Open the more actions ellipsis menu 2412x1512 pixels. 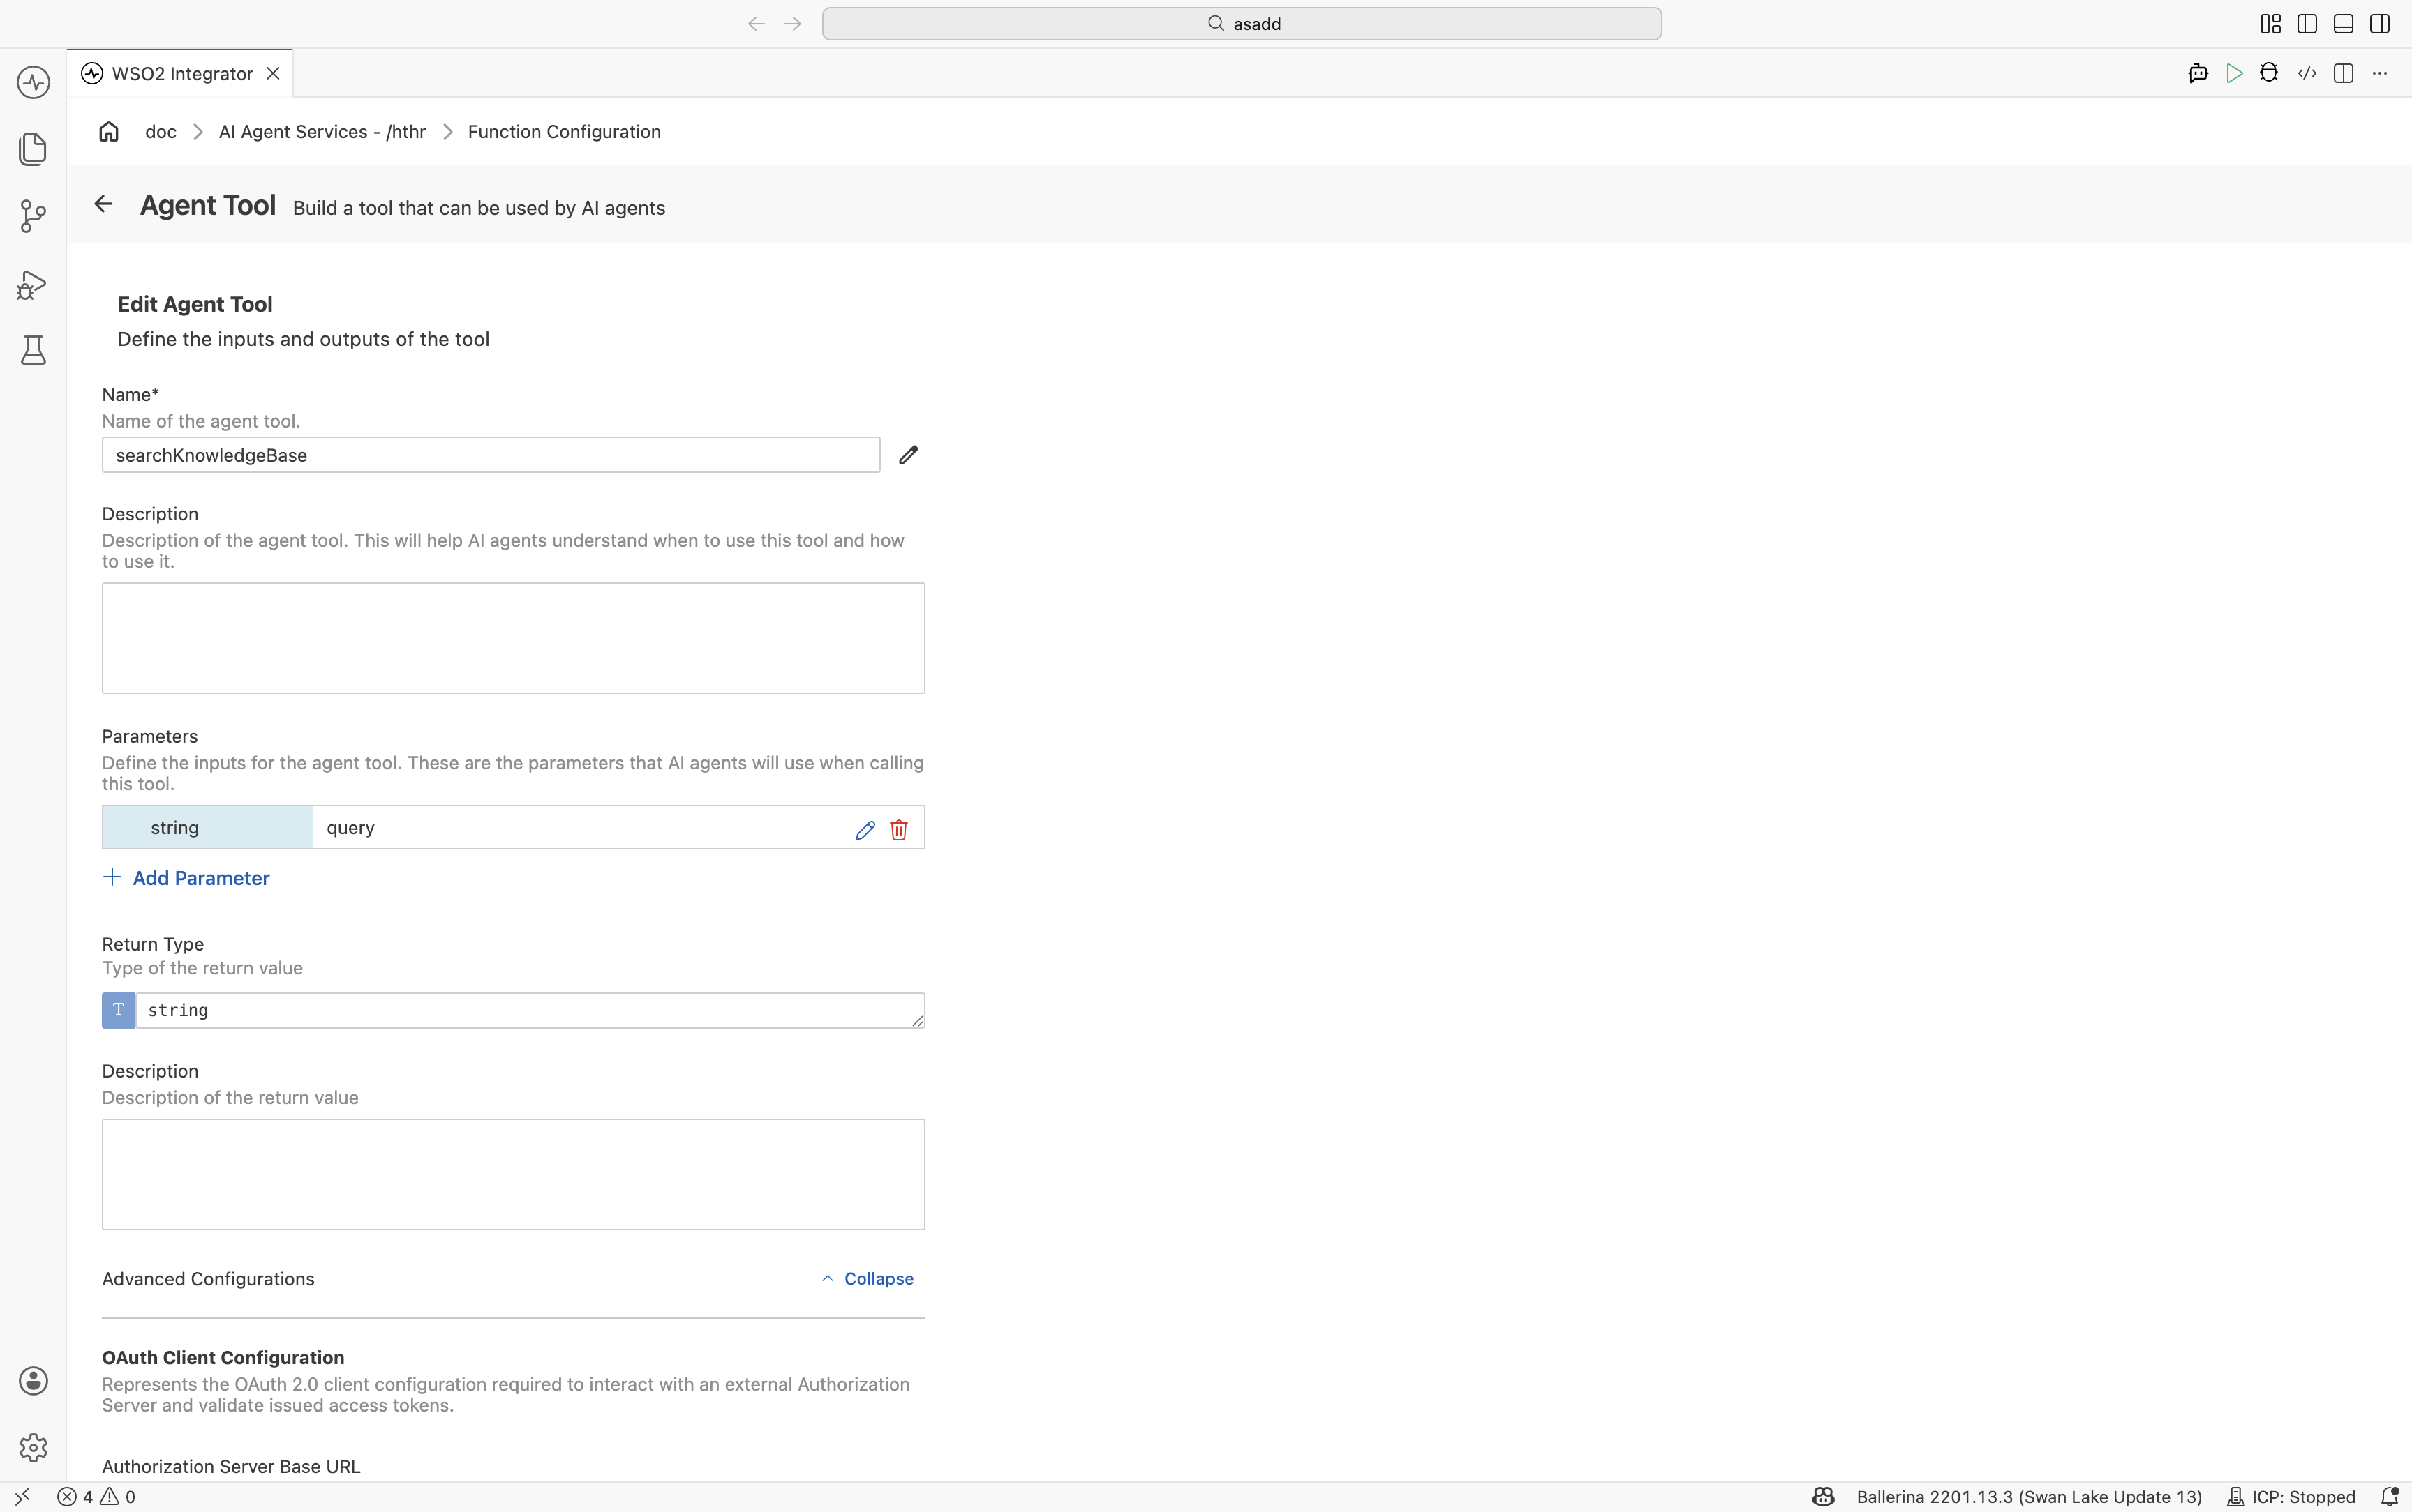[2380, 73]
